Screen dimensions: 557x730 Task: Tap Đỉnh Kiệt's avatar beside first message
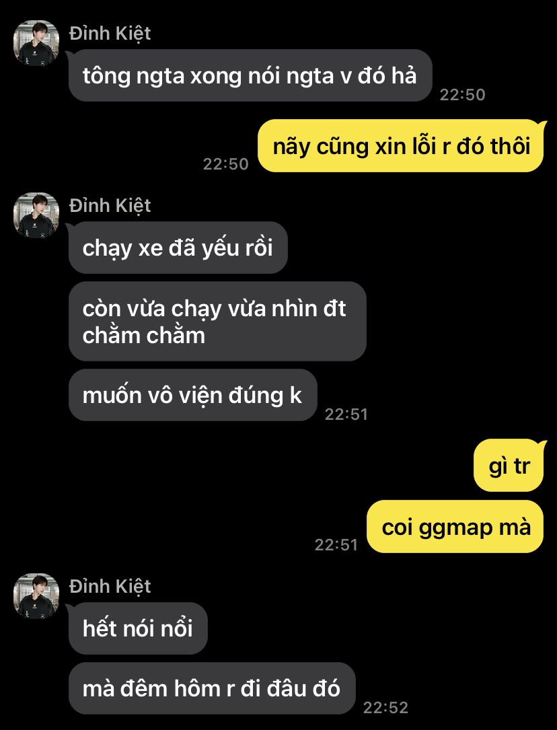point(36,43)
